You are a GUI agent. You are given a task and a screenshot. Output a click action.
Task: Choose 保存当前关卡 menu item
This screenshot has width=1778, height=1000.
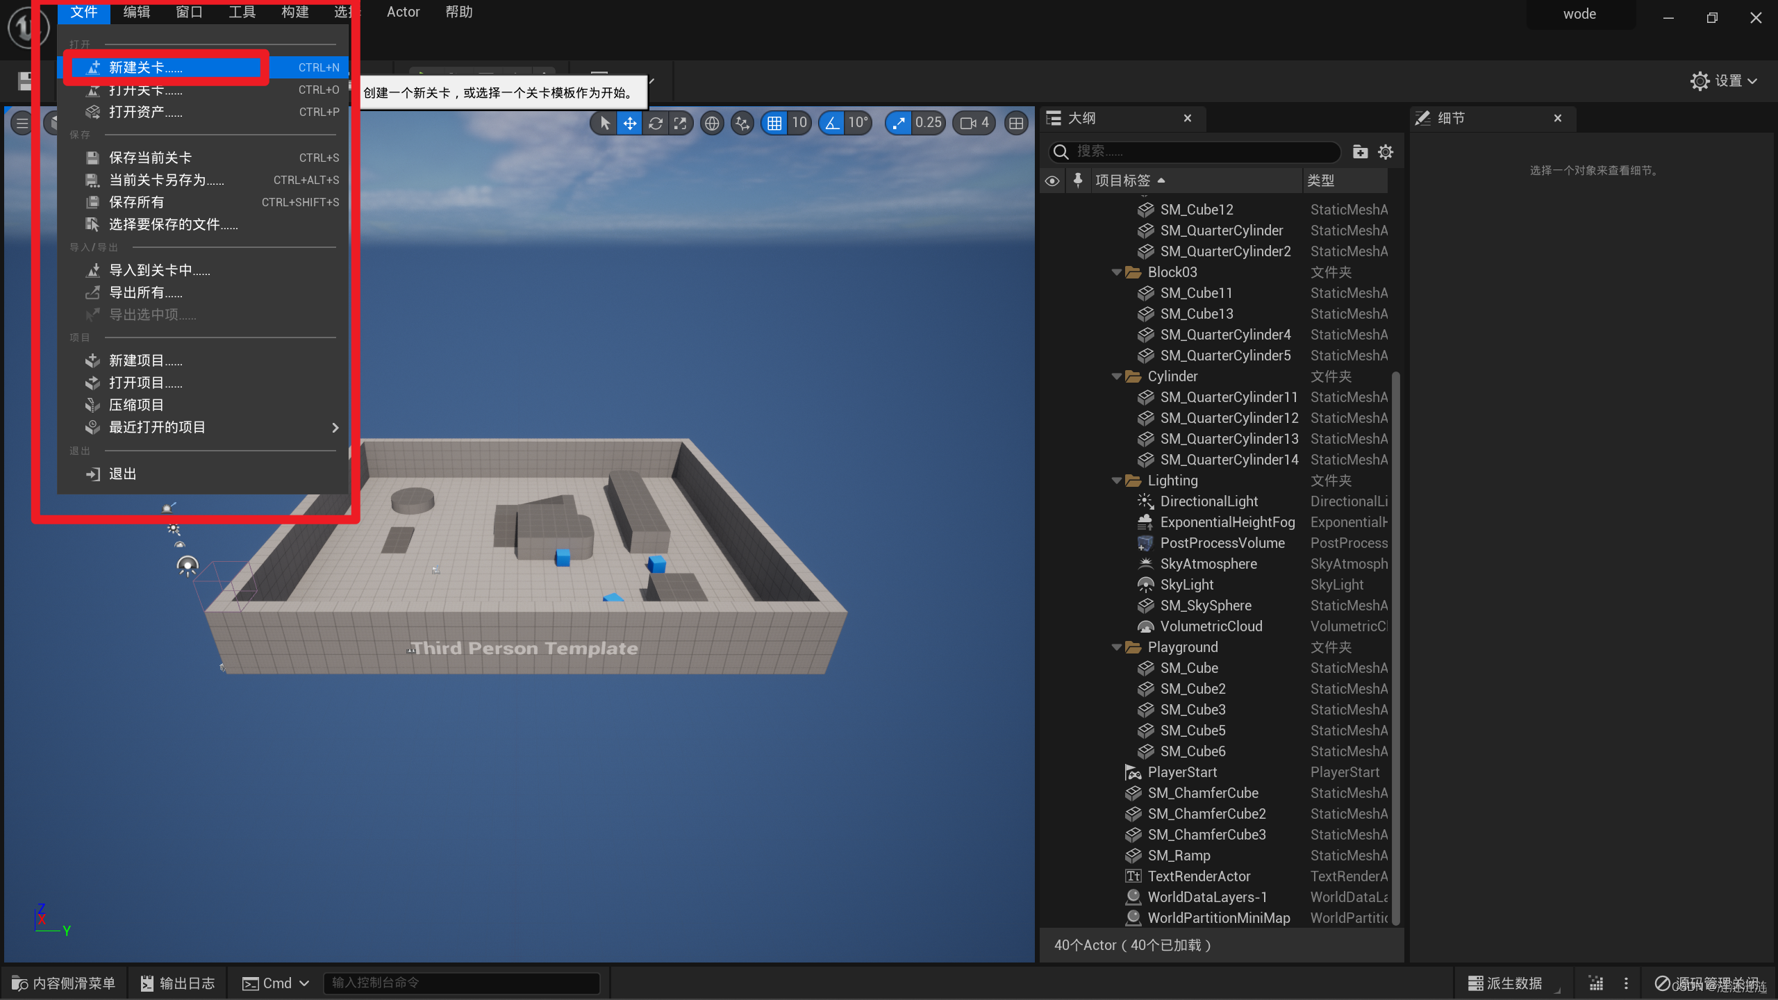point(150,158)
